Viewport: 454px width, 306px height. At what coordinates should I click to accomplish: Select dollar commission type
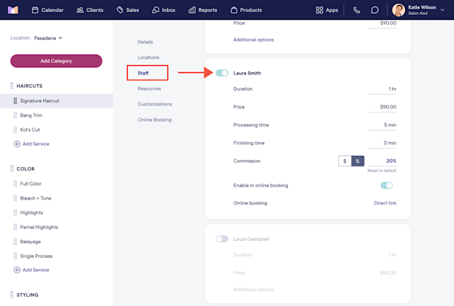coord(345,161)
